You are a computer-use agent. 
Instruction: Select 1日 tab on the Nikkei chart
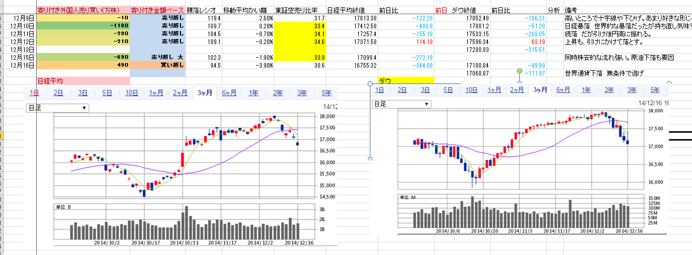(34, 93)
